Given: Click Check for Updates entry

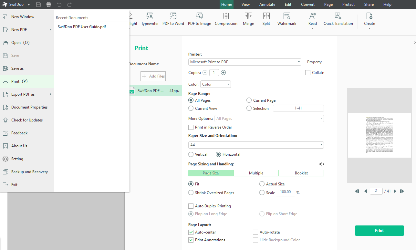Looking at the screenshot, I should pos(27,120).
